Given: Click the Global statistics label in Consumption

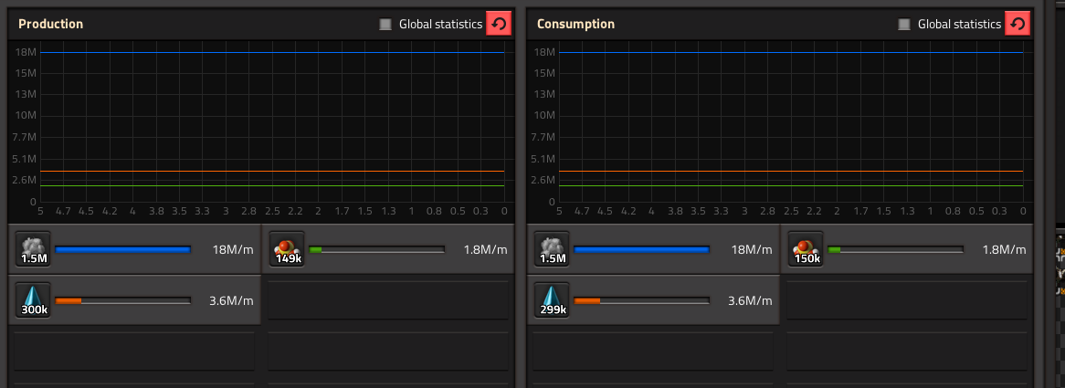Looking at the screenshot, I should [959, 25].
